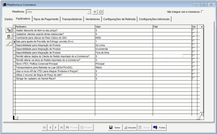Click the trash icon beside the grid

(x=9, y=37)
